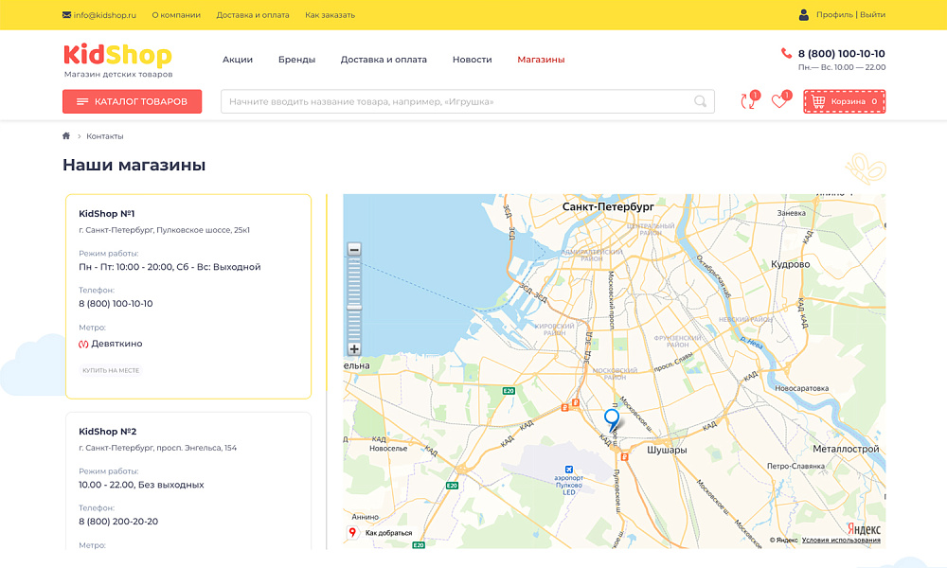Zoom out the map with minus button

point(354,250)
